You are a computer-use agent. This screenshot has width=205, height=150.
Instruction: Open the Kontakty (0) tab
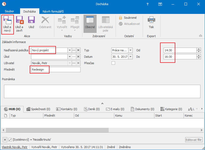coord(67,109)
